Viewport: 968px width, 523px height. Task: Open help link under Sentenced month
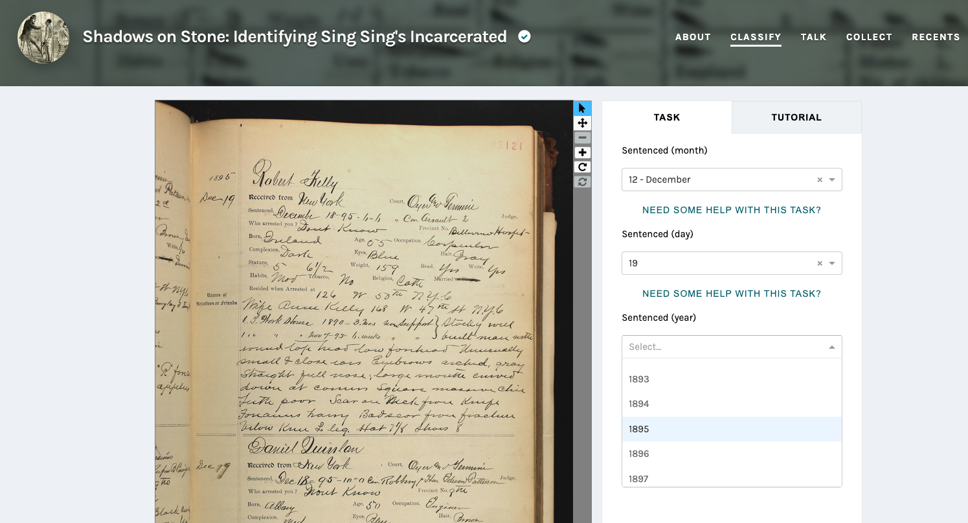pos(732,210)
